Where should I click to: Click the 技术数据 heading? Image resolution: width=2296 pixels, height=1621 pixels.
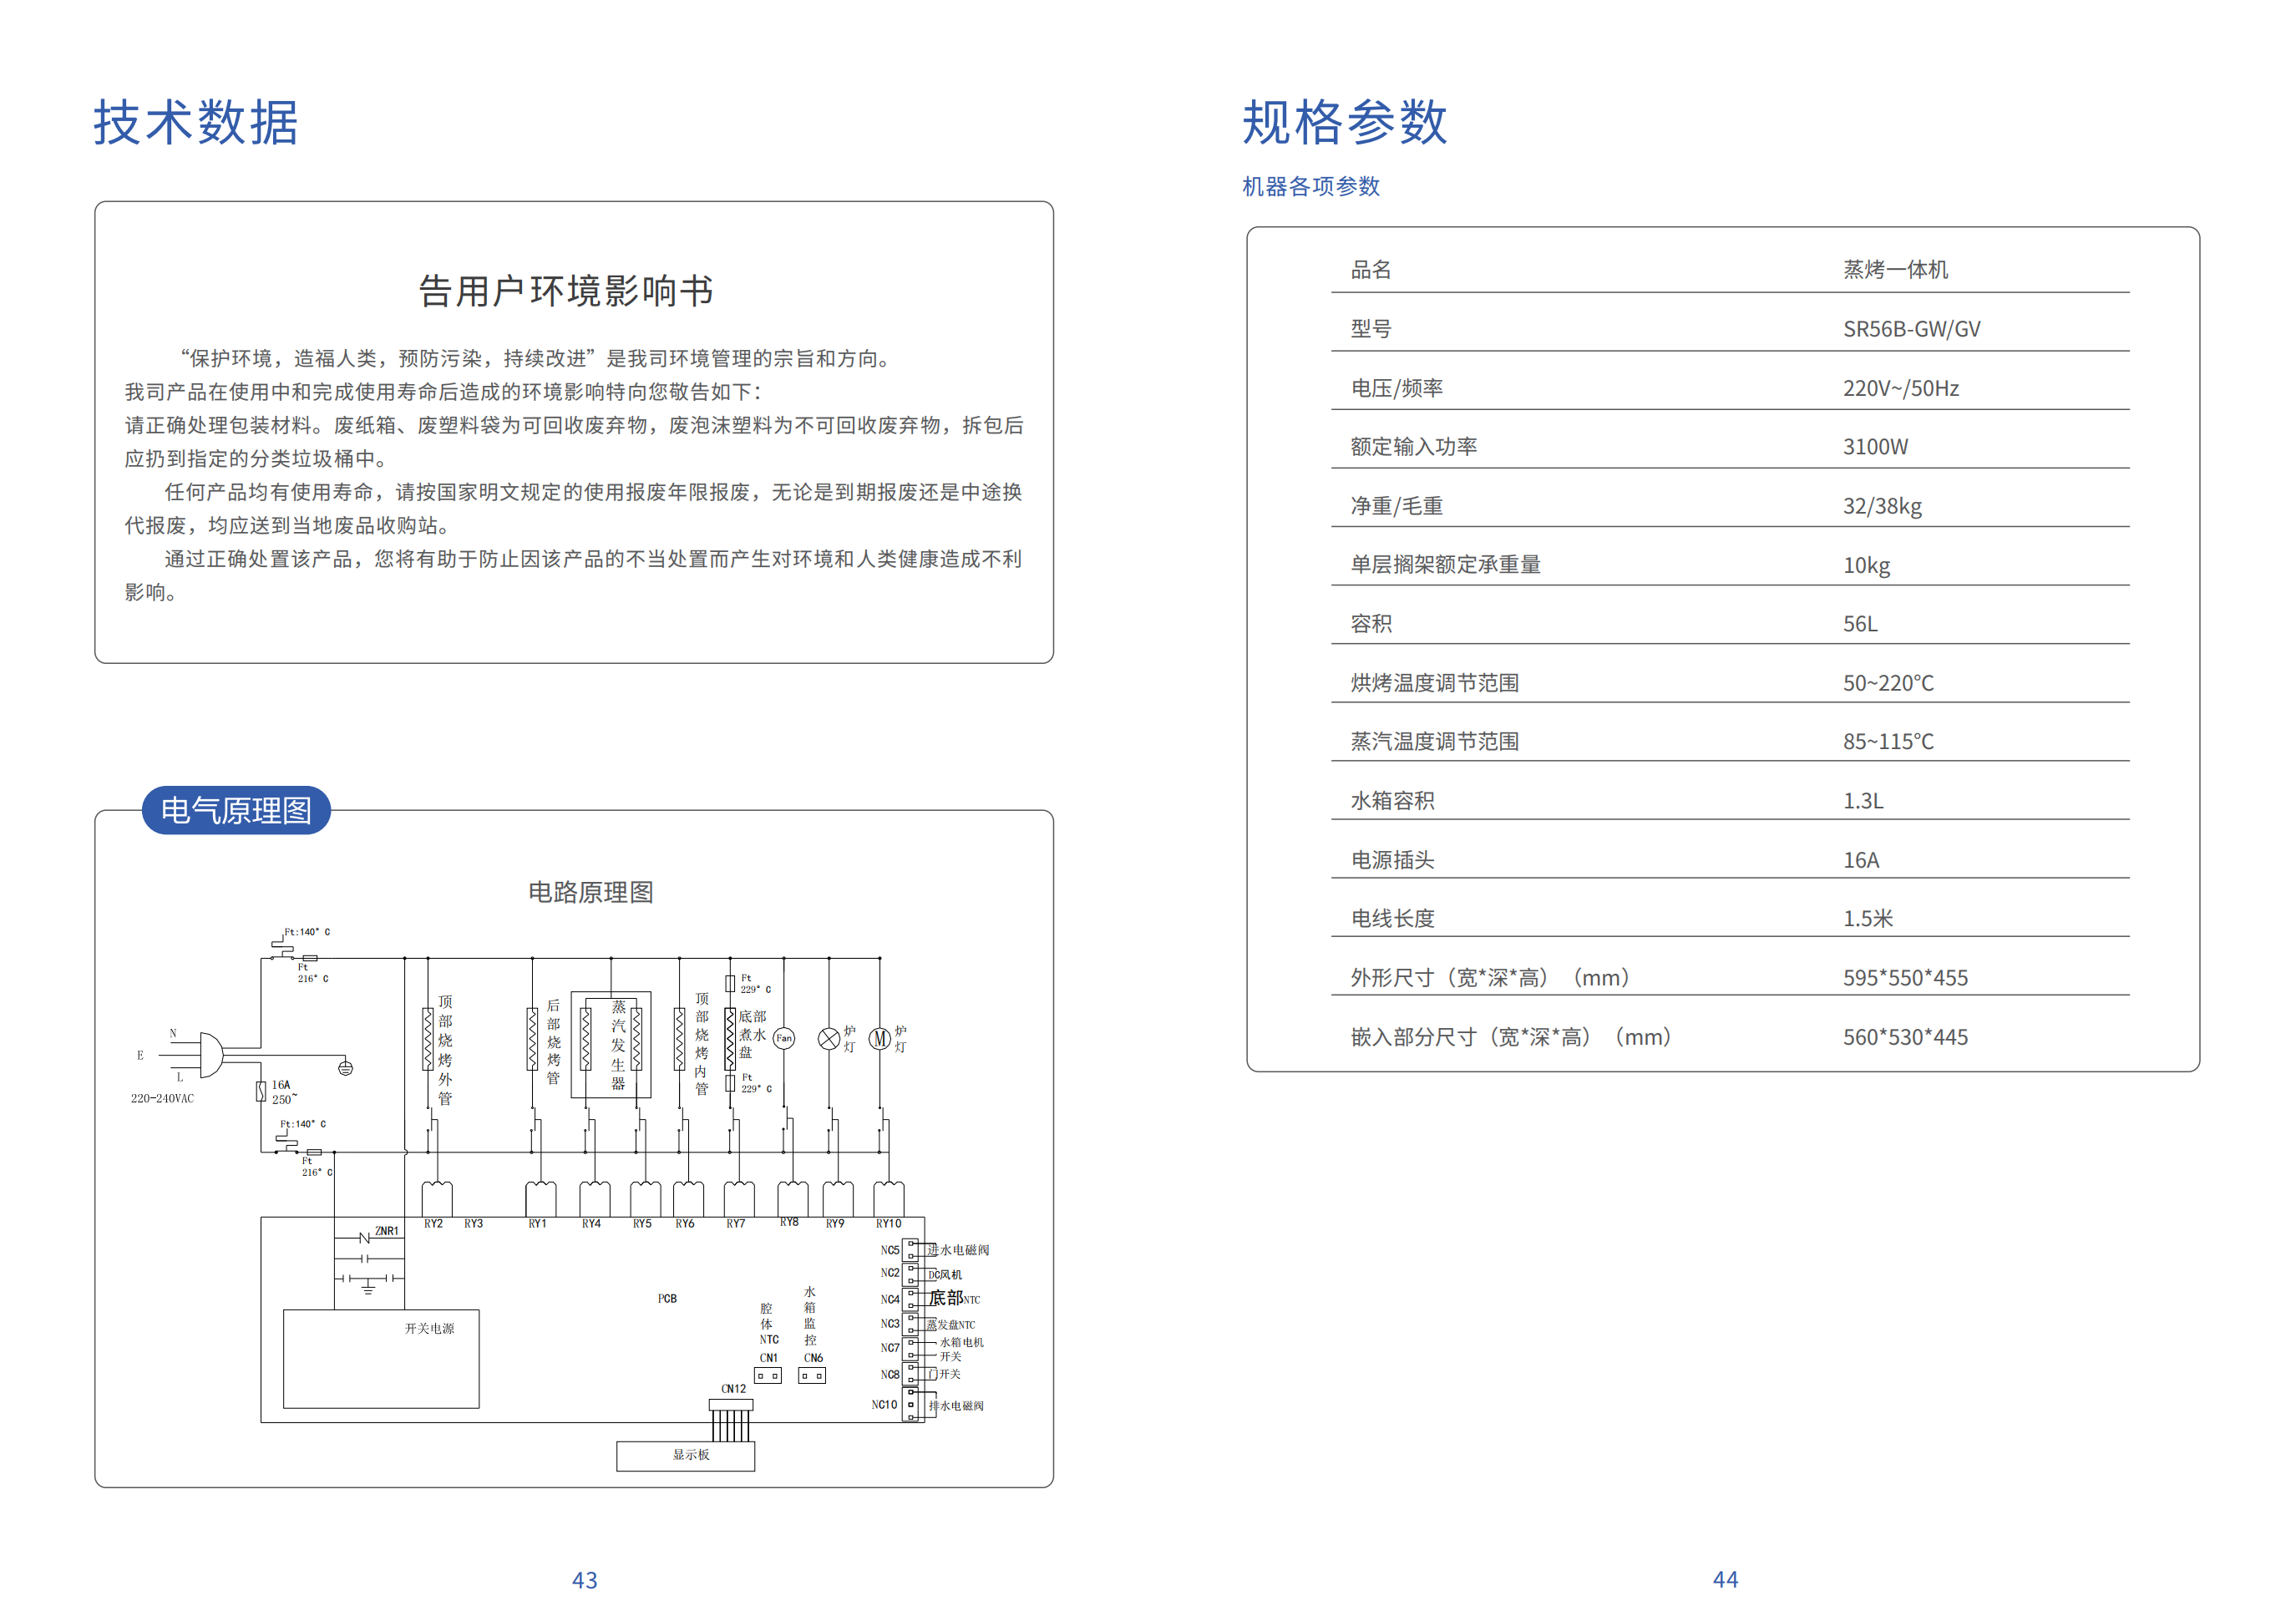coord(196,123)
